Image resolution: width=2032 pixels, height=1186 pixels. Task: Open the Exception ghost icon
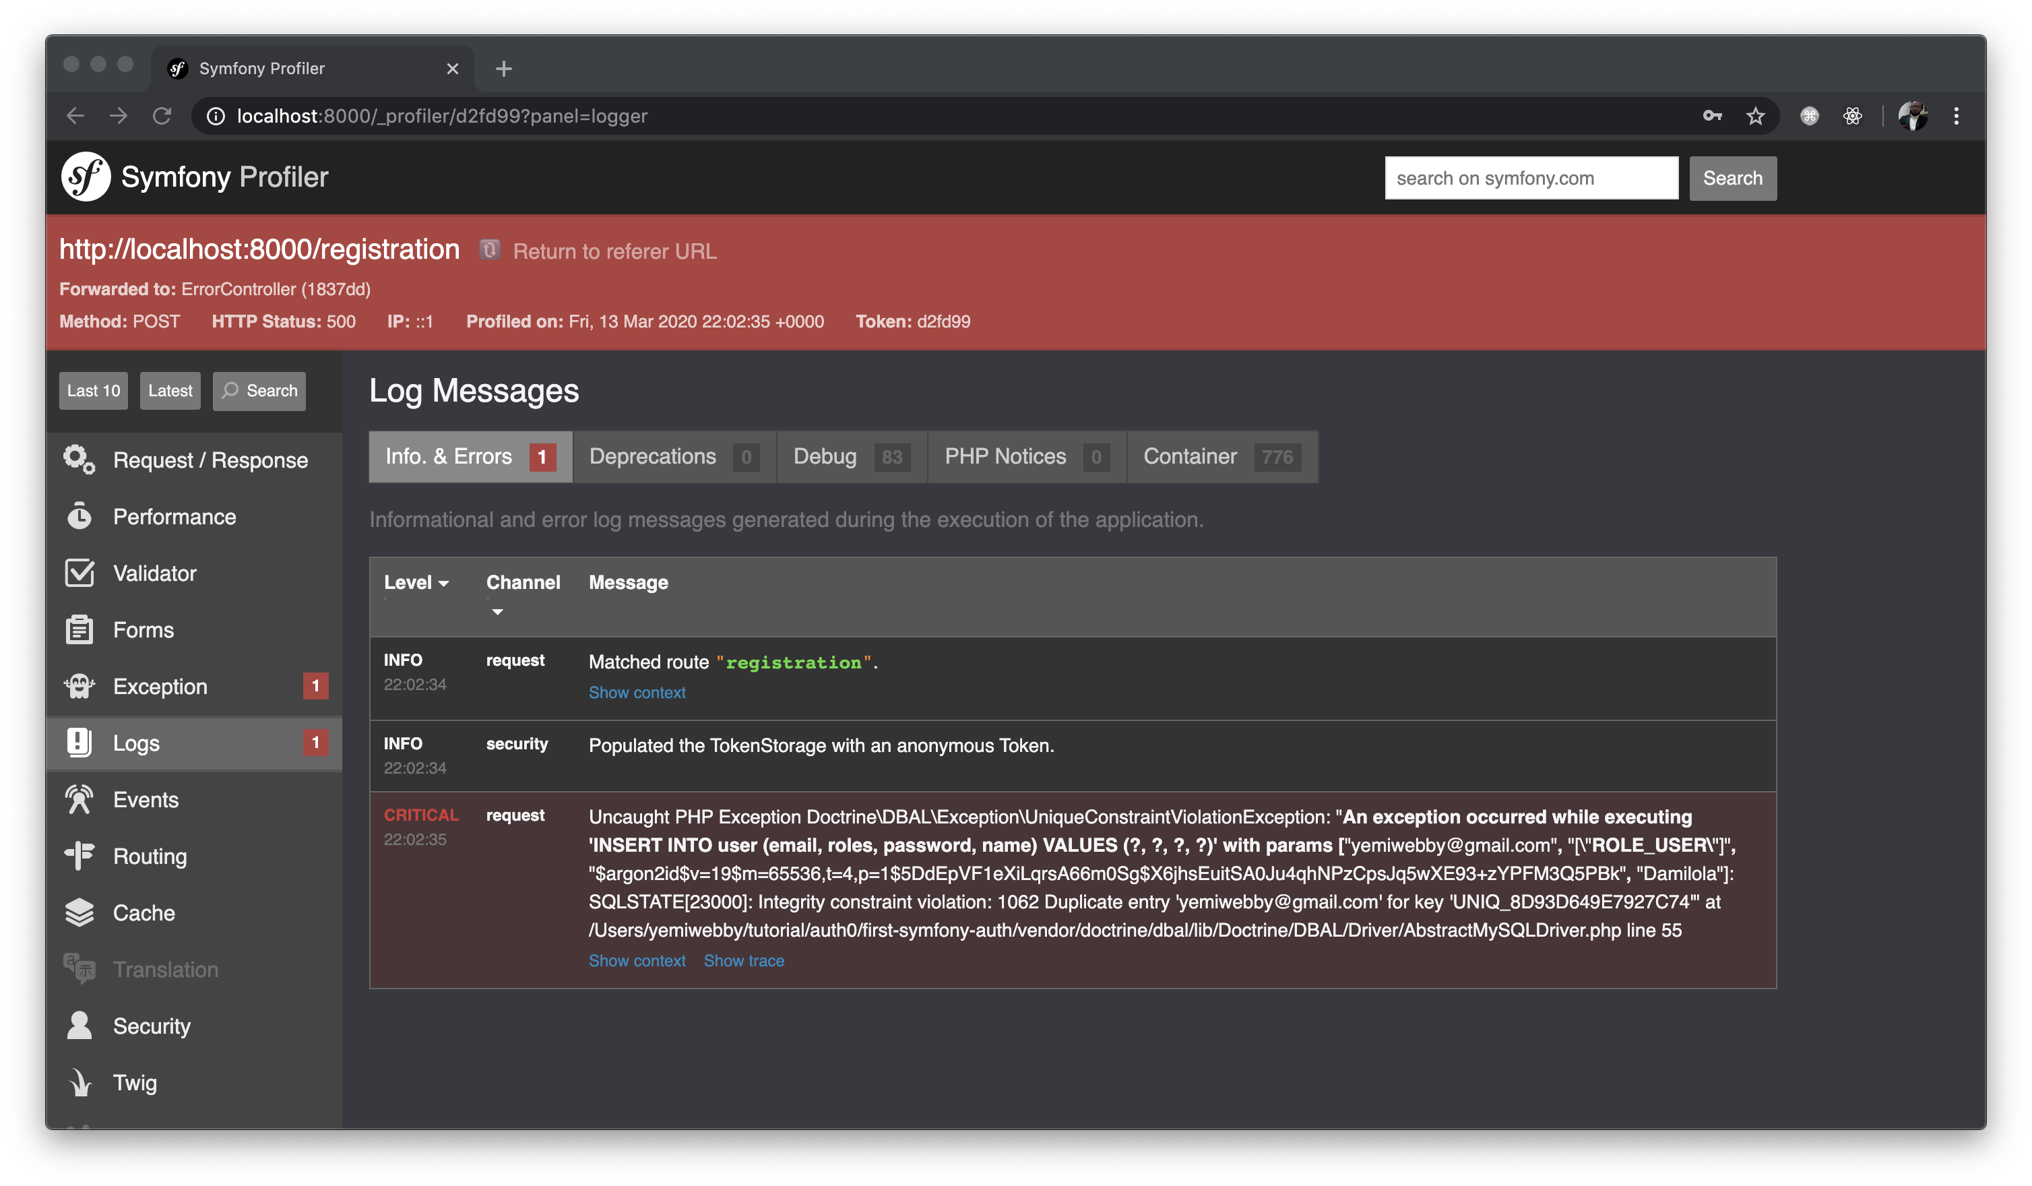point(79,686)
